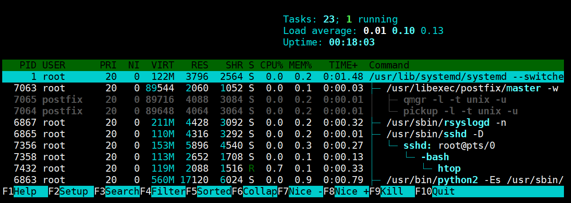Image resolution: width=571 pixels, height=203 pixels.
Task: Select the sshd: root@pts/0 row
Action: click(x=283, y=146)
